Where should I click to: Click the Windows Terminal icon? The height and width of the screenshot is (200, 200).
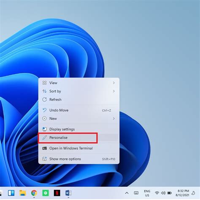[44, 148]
